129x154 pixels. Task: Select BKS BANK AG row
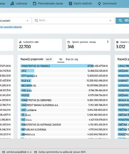coord(64,85)
